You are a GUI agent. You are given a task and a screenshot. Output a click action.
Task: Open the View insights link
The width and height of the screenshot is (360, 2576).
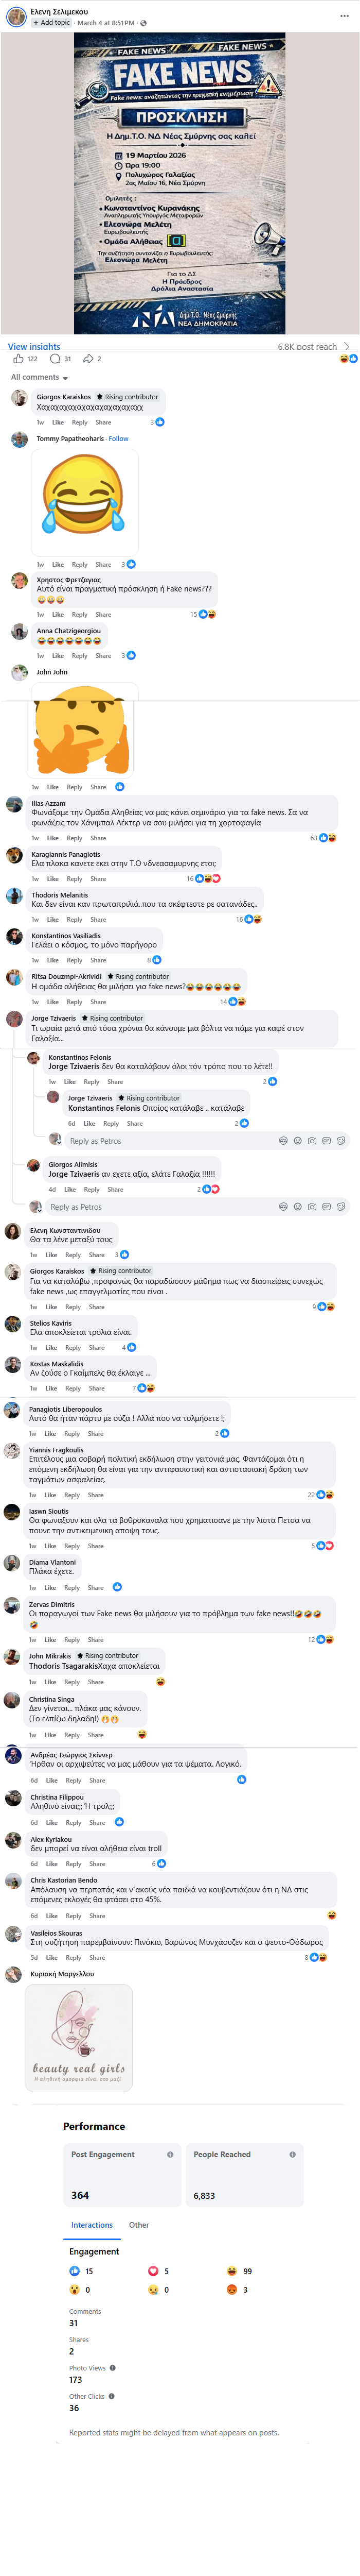coord(34,347)
